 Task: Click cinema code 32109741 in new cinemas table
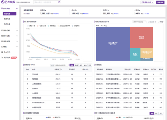100,74
